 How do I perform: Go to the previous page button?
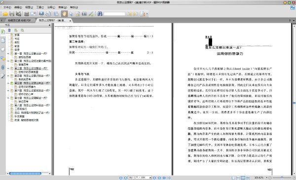click(125, 178)
